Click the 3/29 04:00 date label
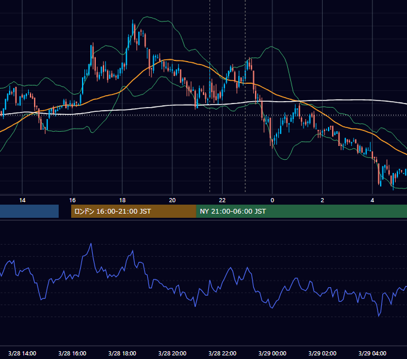 (372, 353)
